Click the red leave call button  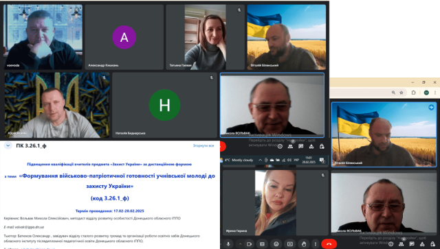tap(329, 244)
